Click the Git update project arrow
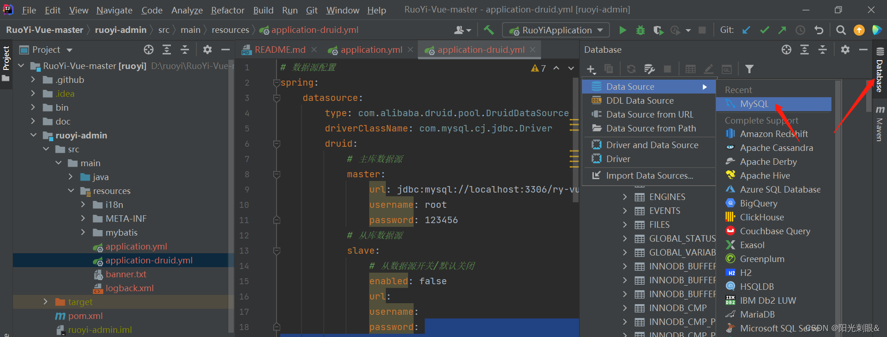 click(746, 30)
